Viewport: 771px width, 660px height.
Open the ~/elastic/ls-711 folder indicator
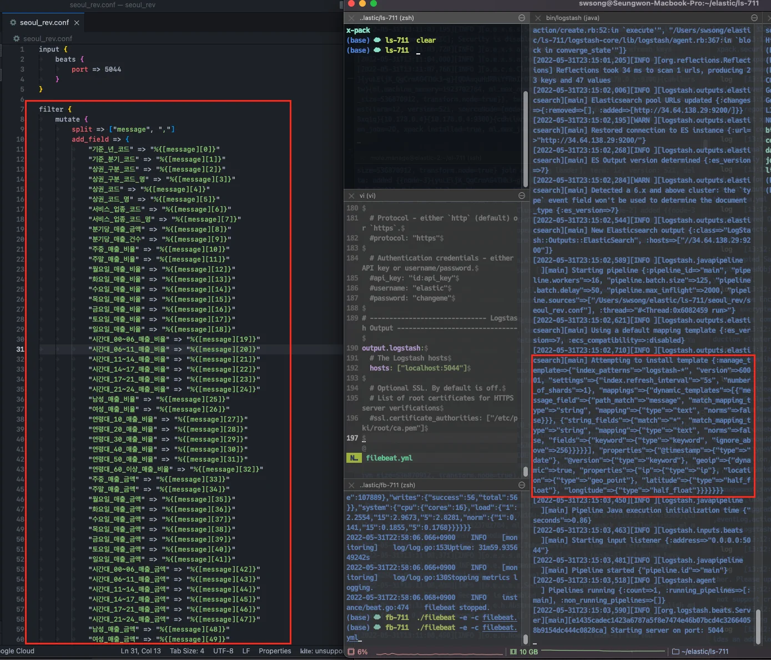tap(700, 652)
